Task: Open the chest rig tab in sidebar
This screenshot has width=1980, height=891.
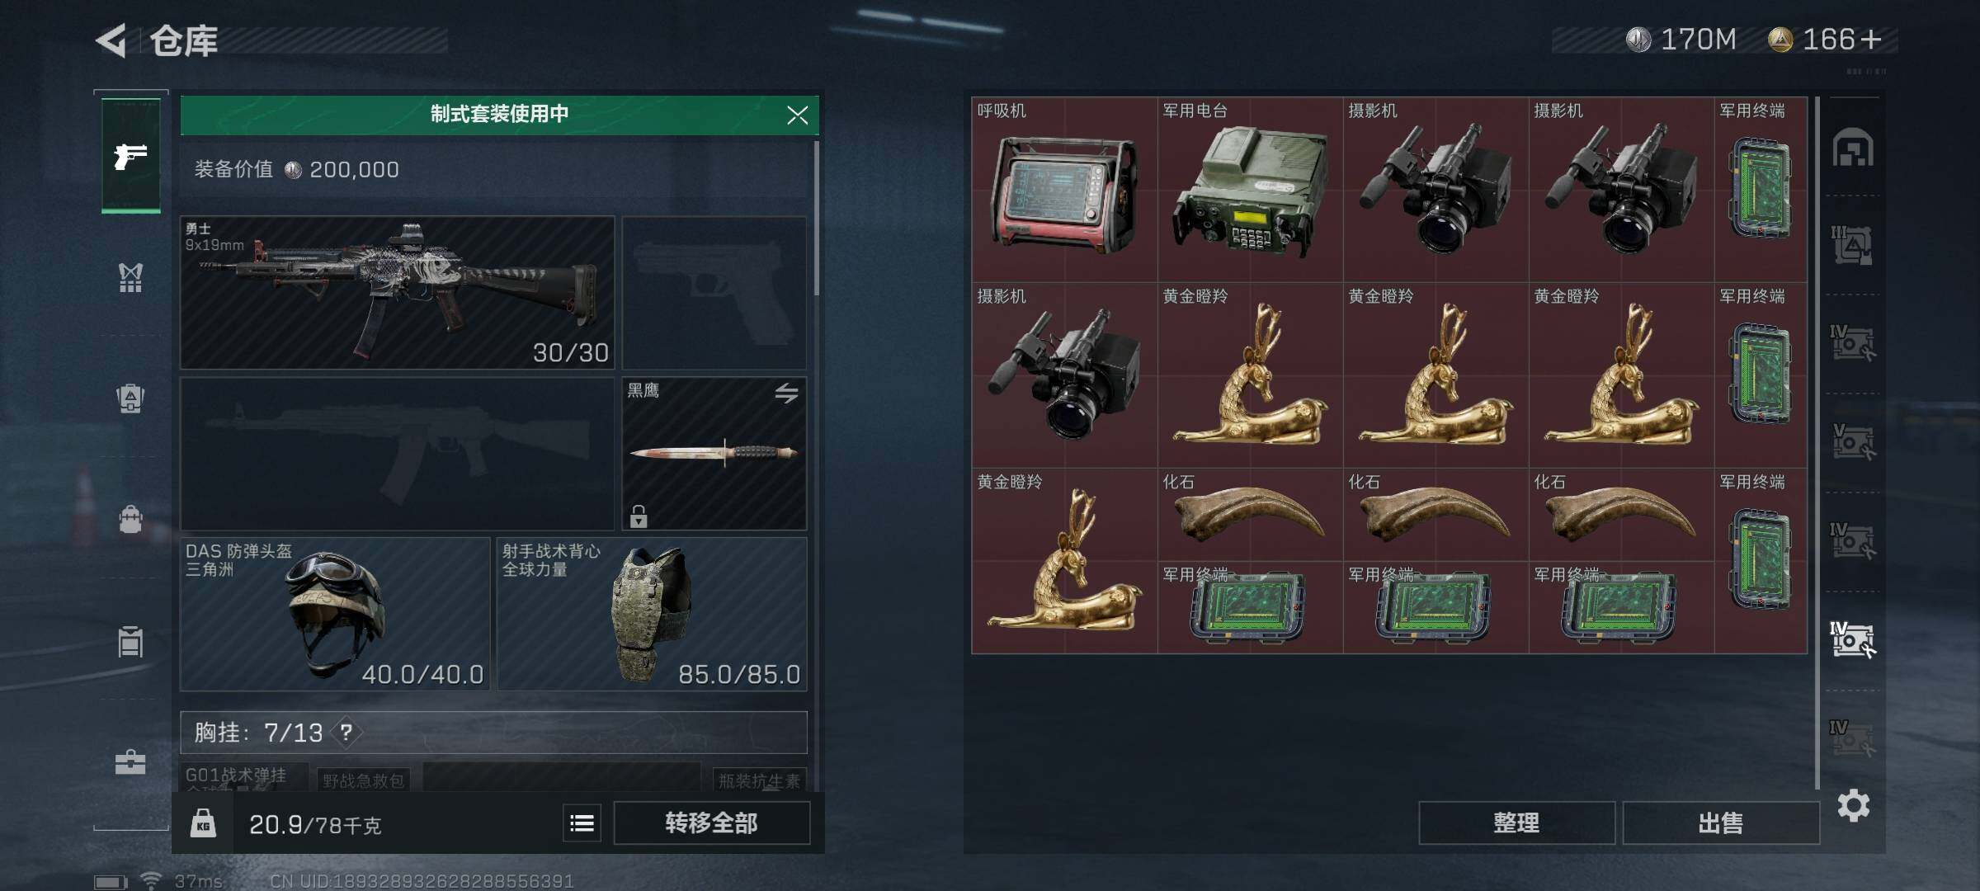Action: tap(130, 278)
